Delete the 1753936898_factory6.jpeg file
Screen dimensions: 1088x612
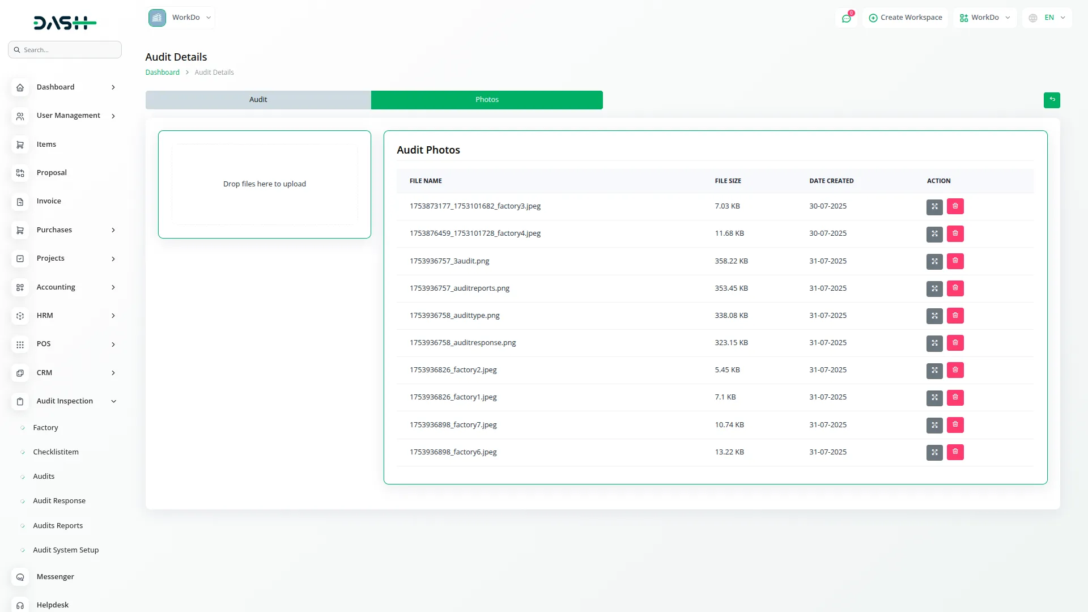(955, 452)
